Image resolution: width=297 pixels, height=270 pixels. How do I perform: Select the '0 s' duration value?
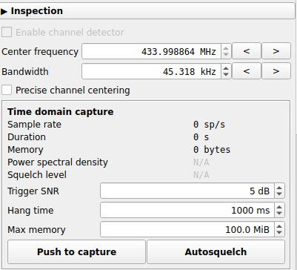tap(201, 137)
